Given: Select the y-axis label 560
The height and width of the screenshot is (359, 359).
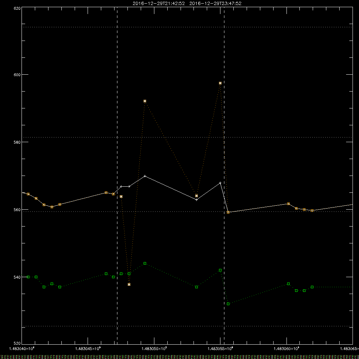Looking at the screenshot, I should [x=17, y=210].
